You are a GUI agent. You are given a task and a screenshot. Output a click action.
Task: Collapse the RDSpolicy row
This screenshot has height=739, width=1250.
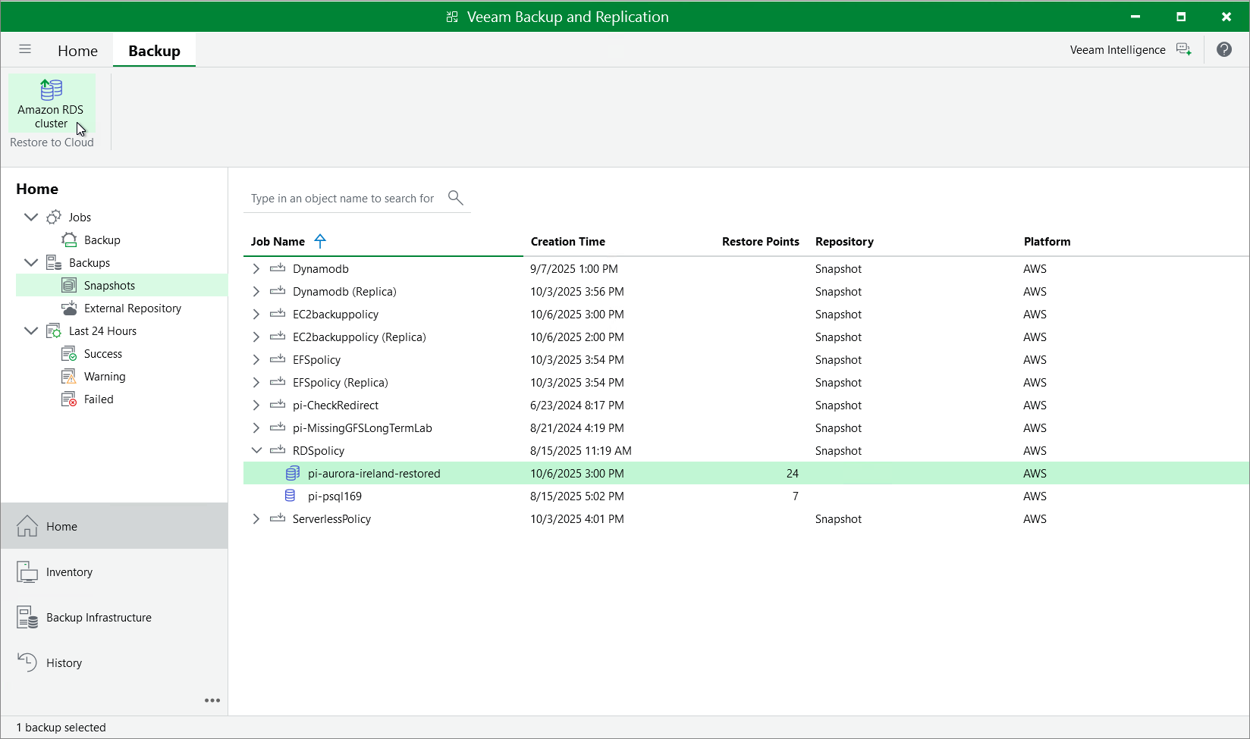[x=256, y=450]
